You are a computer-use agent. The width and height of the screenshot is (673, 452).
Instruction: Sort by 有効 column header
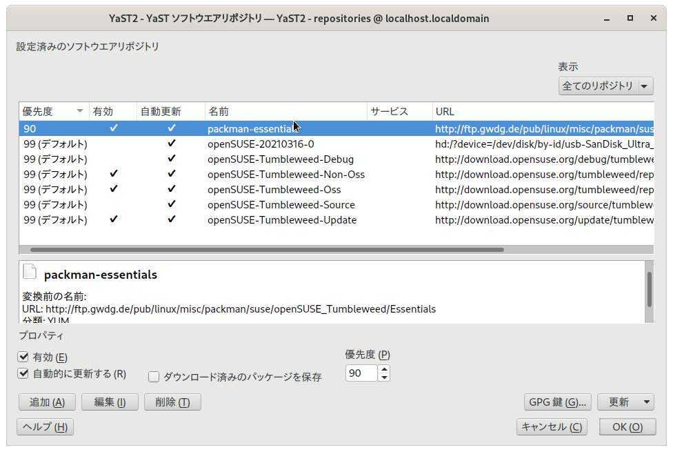(x=113, y=111)
